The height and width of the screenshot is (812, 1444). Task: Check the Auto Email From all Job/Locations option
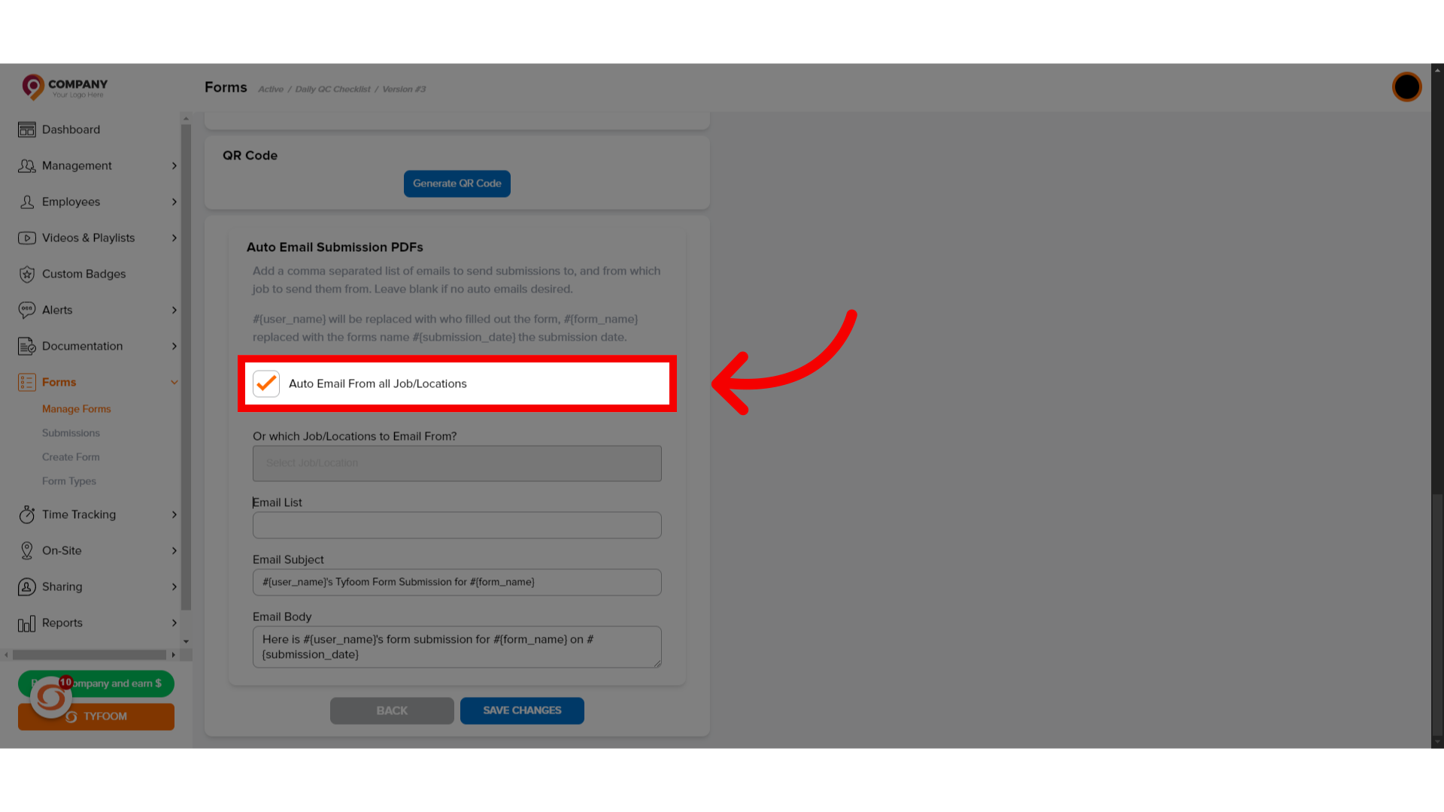point(265,383)
